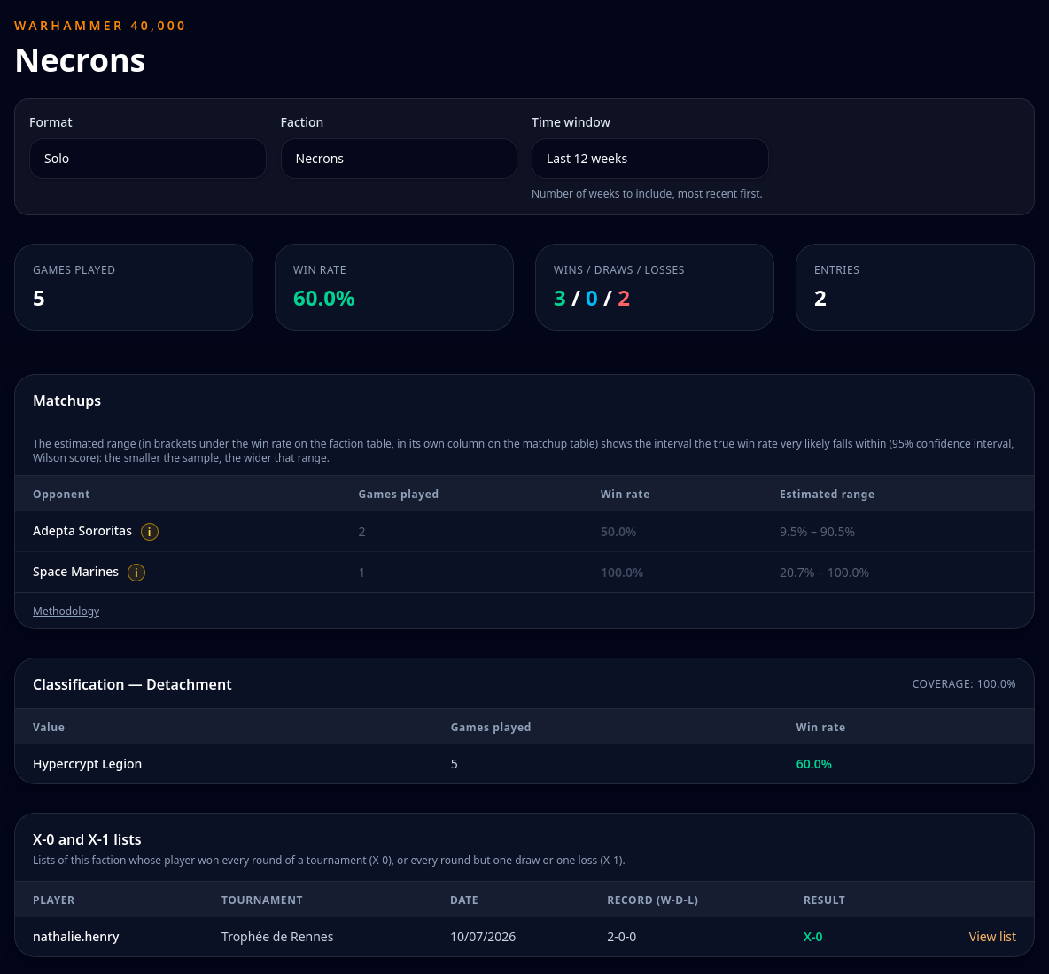Click info icon next to Adepta Sororitas
Image resolution: width=1049 pixels, height=974 pixels.
(149, 532)
